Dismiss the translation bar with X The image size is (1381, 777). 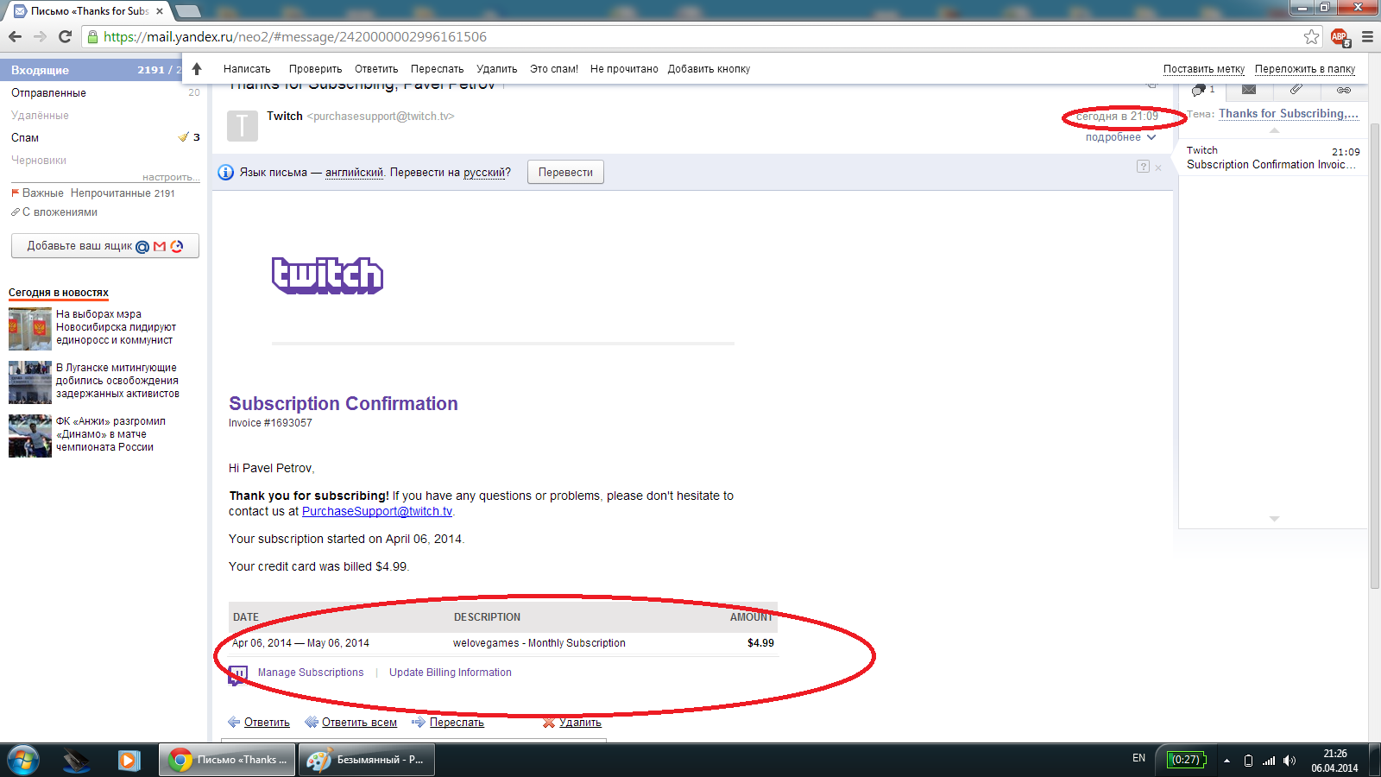pyautogui.click(x=1158, y=167)
